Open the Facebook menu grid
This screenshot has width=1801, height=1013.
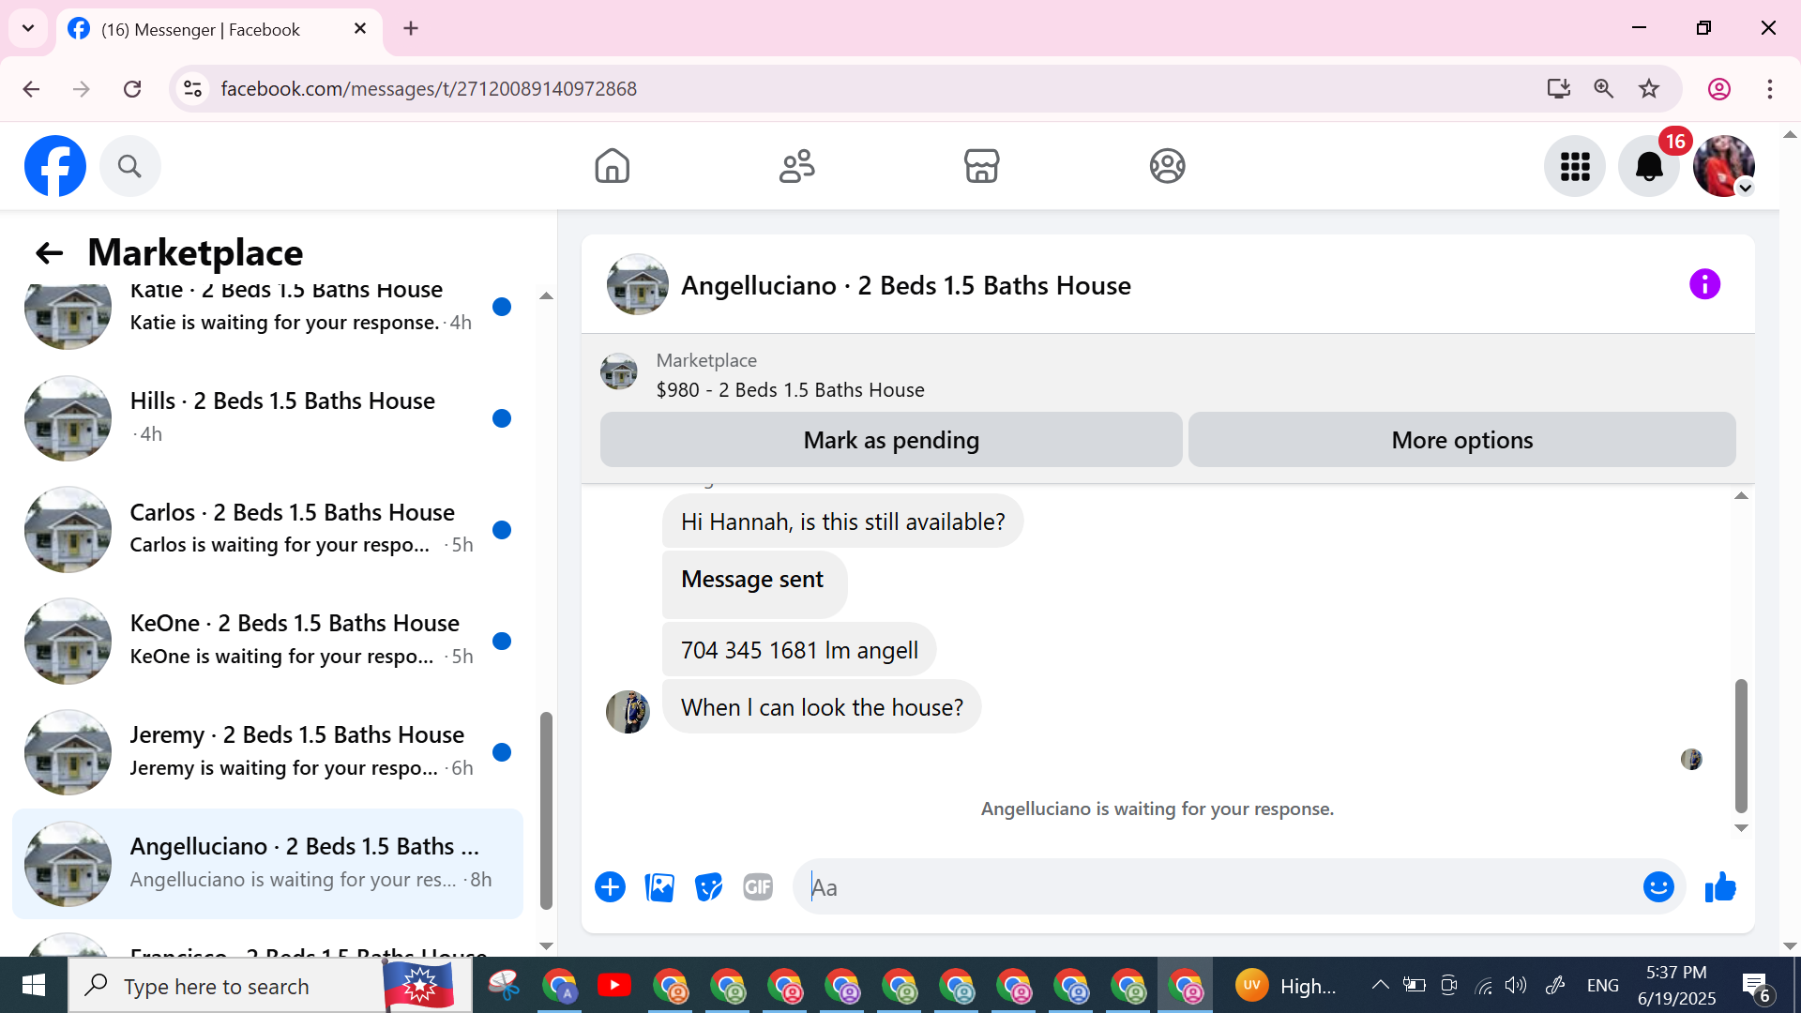pos(1575,166)
